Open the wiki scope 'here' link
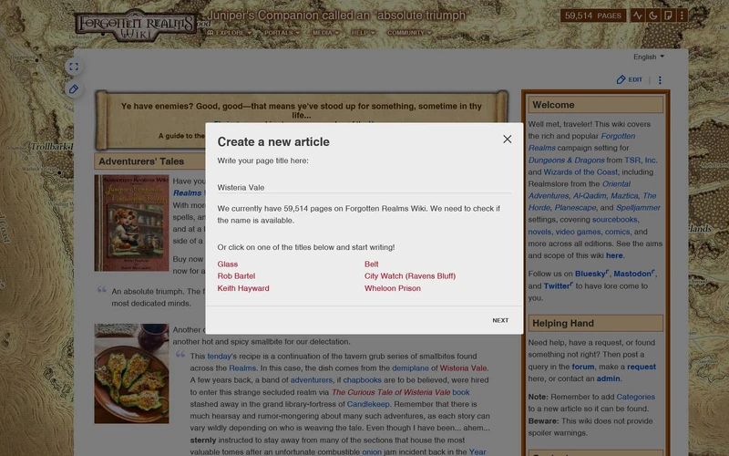729x456 pixels. coord(614,255)
